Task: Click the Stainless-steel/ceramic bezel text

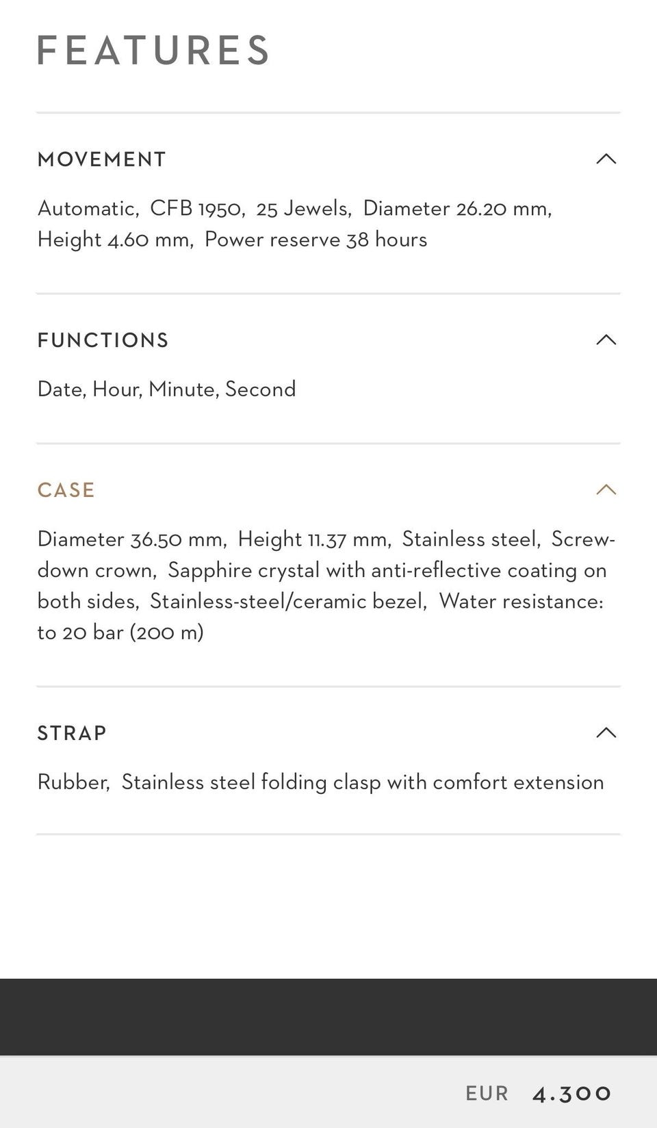Action: click(288, 602)
